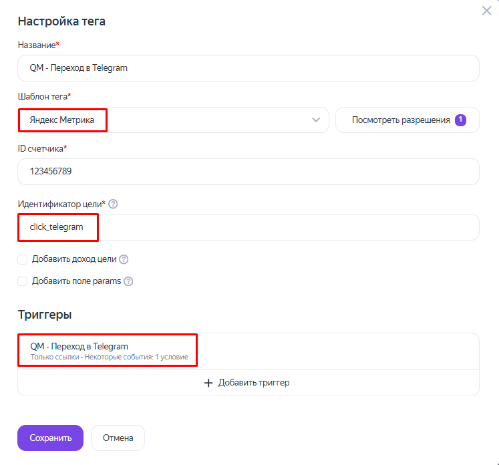This screenshot has width=499, height=465.
Task: Click the Отмена button
Action: click(118, 438)
